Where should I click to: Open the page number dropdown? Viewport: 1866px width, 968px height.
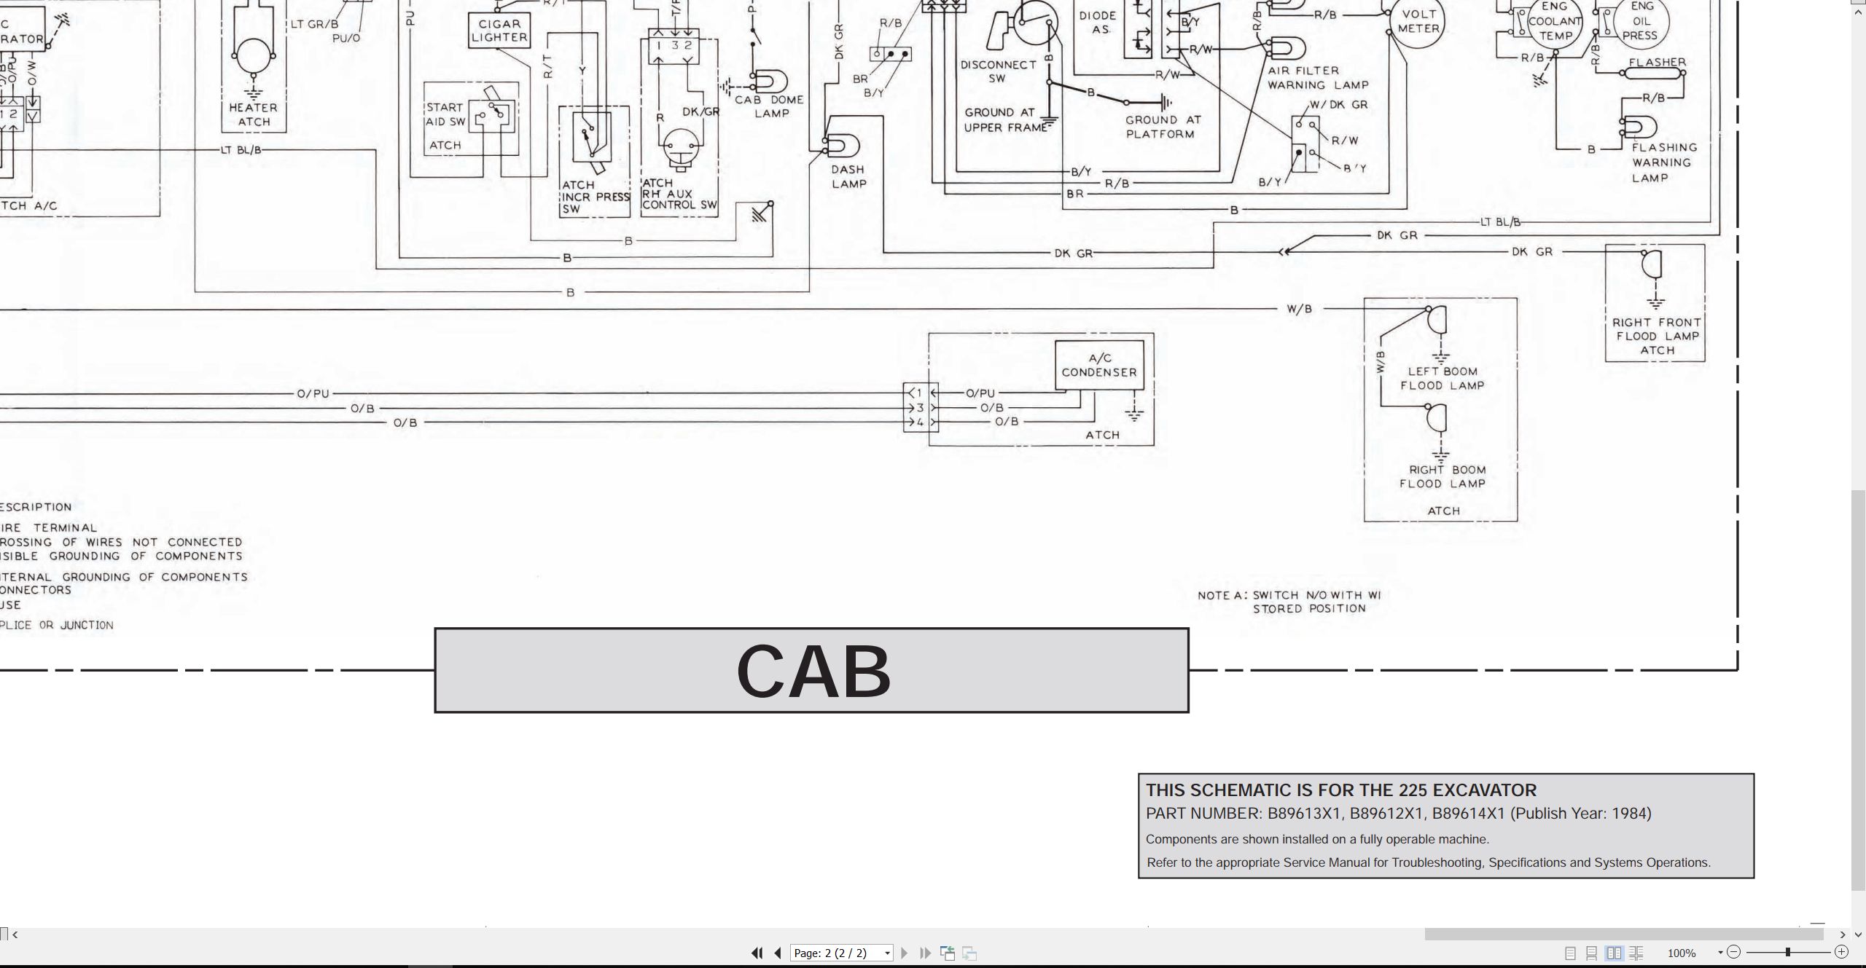(887, 953)
